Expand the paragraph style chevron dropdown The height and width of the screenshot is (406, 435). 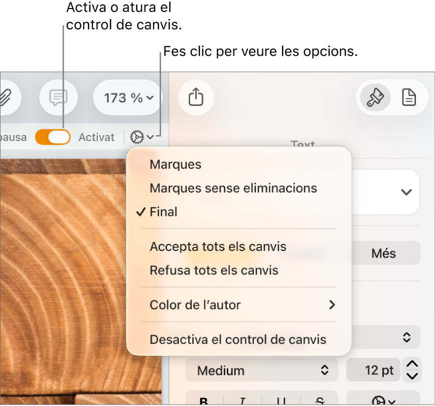pyautogui.click(x=406, y=192)
